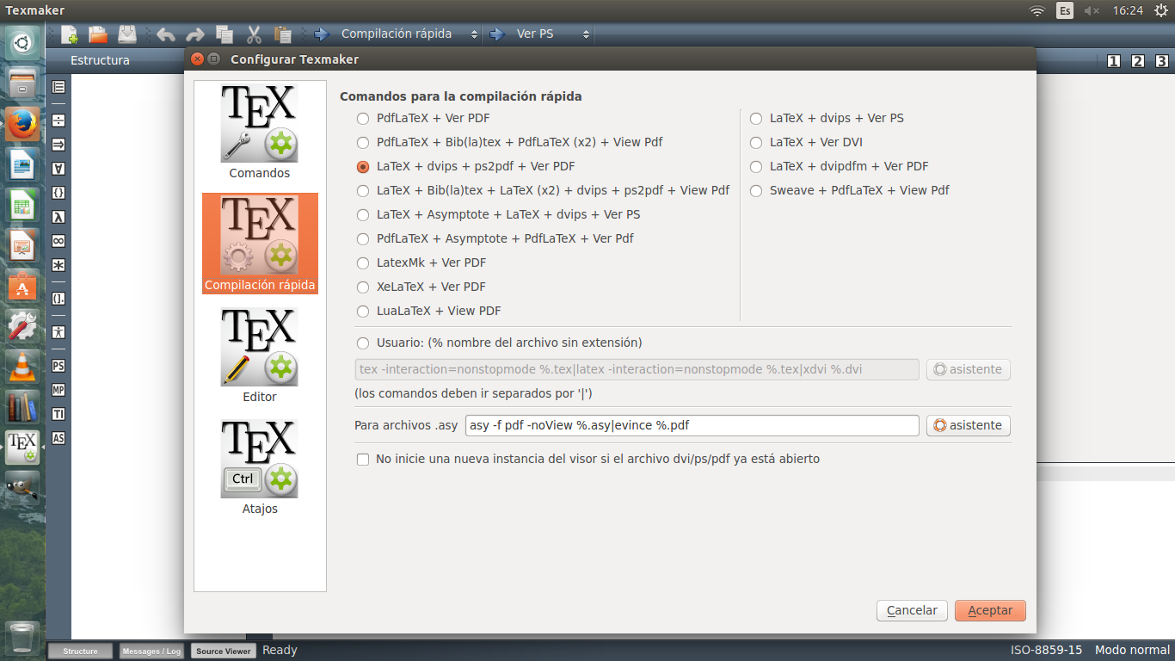Select LaTeX + Ver DVI option

pyautogui.click(x=806, y=142)
